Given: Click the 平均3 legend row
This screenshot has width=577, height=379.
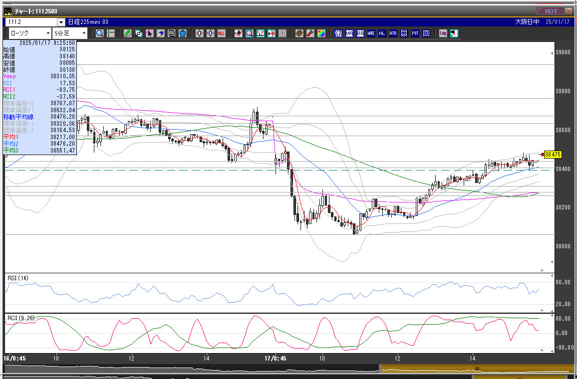Looking at the screenshot, I should 39,150.
